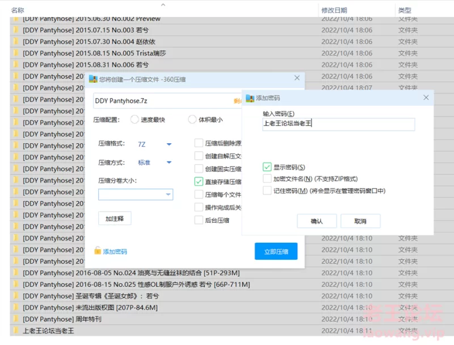Open the 添加密码 link
Viewport: 454px width, 345px height.
click(x=115, y=251)
